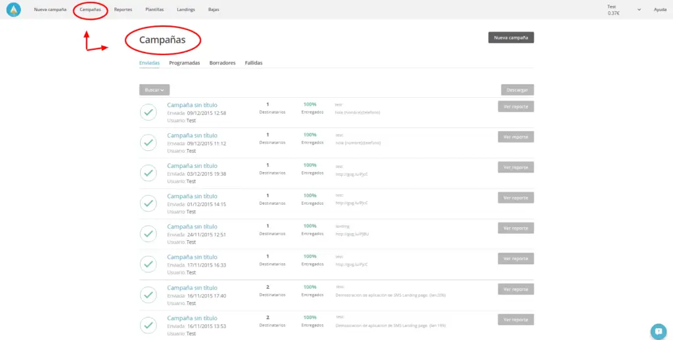Click the Descargar button

(x=517, y=90)
